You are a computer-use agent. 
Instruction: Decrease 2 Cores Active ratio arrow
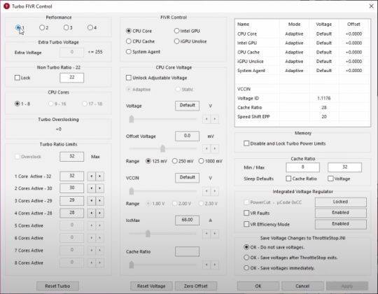click(92, 188)
